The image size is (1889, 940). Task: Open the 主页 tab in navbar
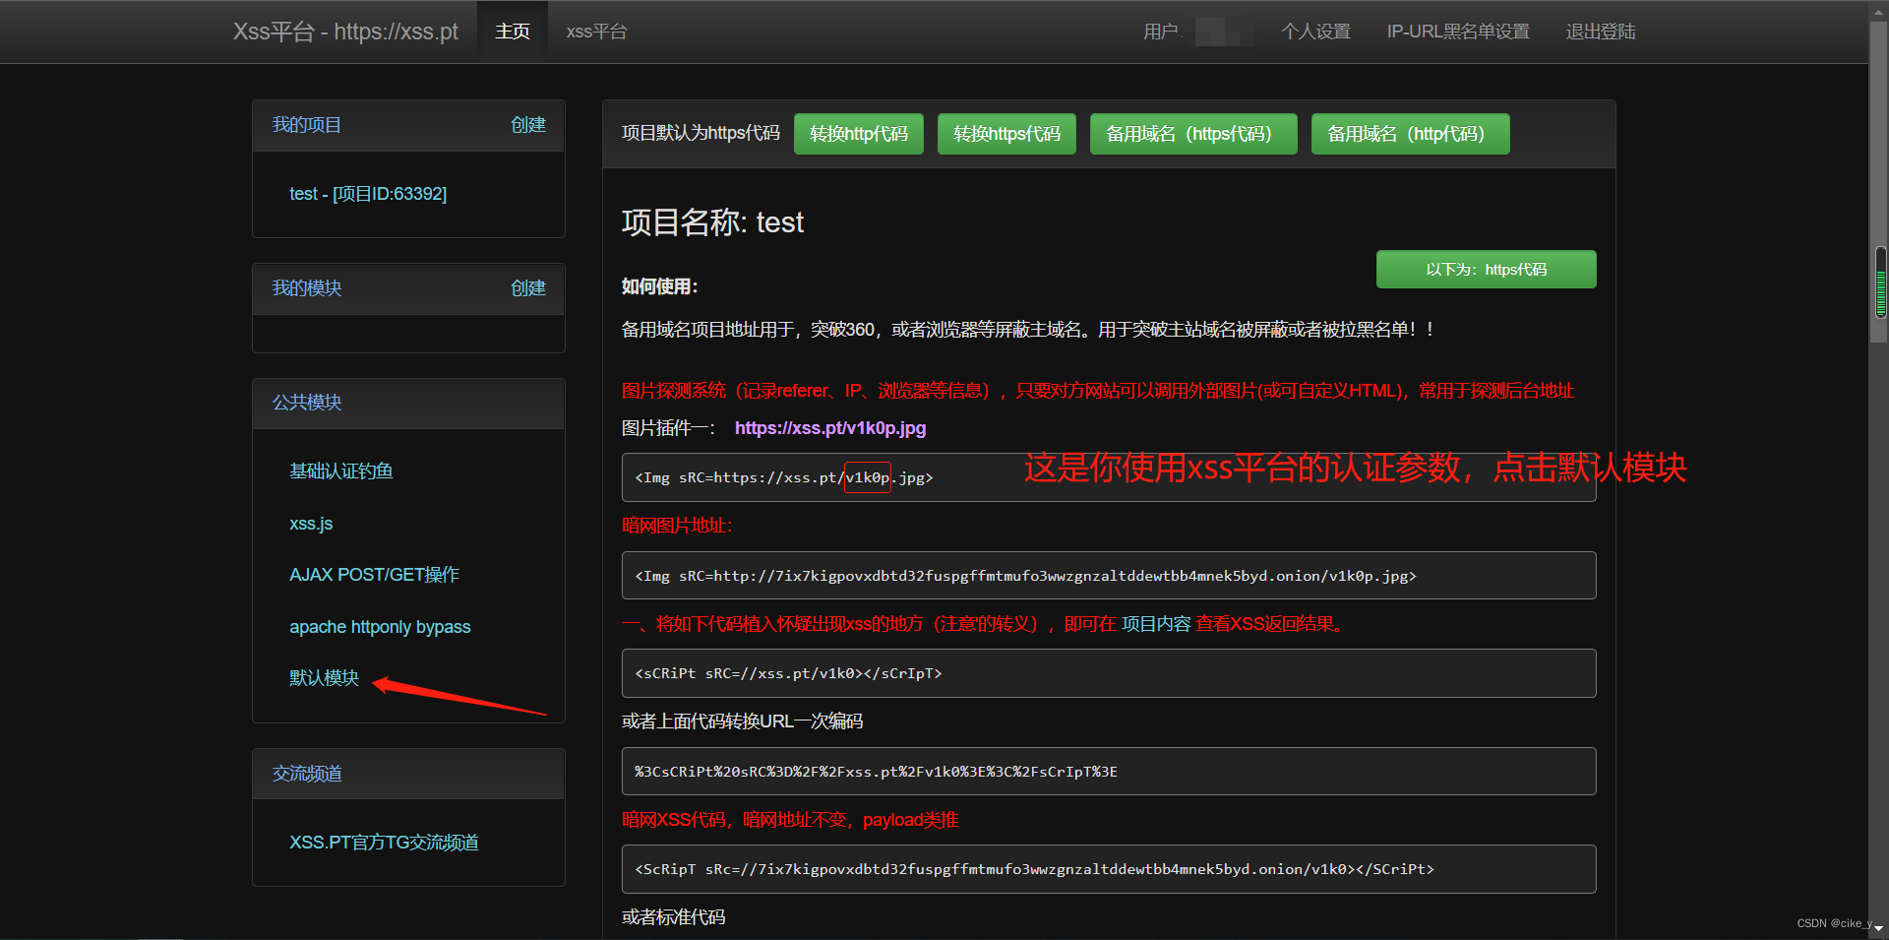click(513, 31)
